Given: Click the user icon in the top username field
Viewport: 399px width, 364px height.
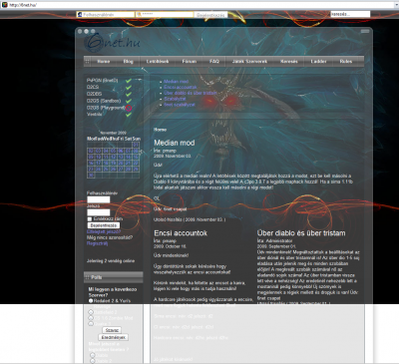Looking at the screenshot, I should click(80, 15).
